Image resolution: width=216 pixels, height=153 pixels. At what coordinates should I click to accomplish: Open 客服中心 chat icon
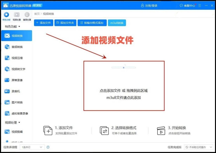click(181, 6)
